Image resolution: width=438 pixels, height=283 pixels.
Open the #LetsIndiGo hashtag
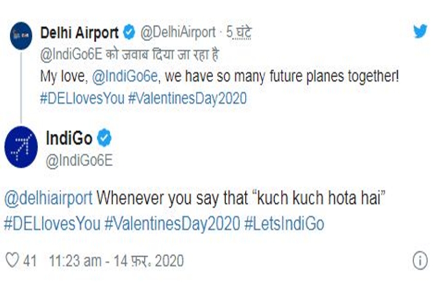284,224
